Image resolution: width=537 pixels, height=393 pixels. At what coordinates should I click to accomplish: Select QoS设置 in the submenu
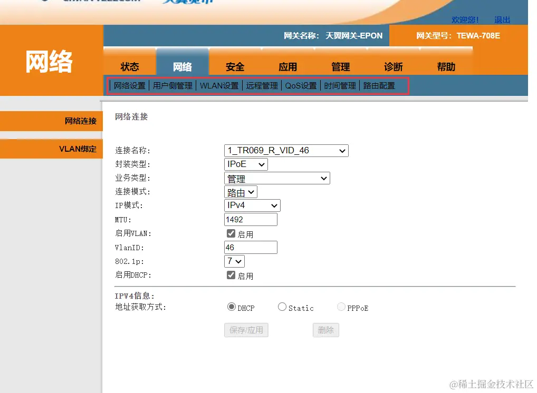point(301,85)
